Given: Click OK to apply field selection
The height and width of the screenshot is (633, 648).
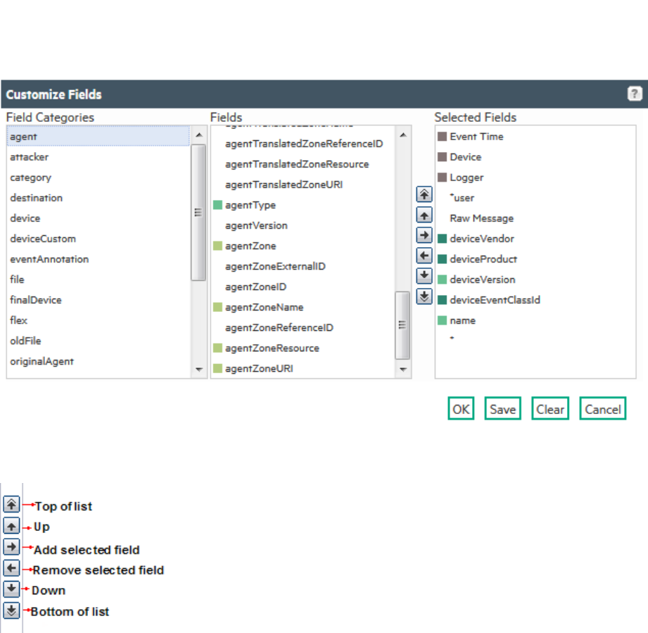Looking at the screenshot, I should 461,408.
